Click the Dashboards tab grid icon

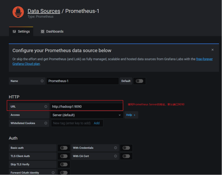point(43,32)
